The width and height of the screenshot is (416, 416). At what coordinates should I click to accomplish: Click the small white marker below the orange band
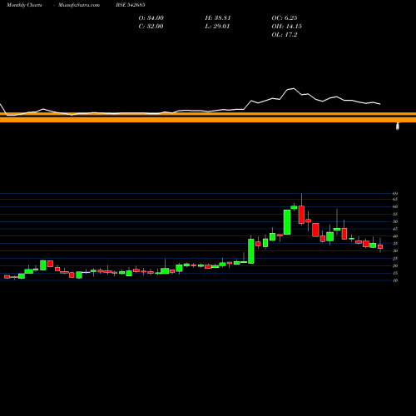point(398,126)
